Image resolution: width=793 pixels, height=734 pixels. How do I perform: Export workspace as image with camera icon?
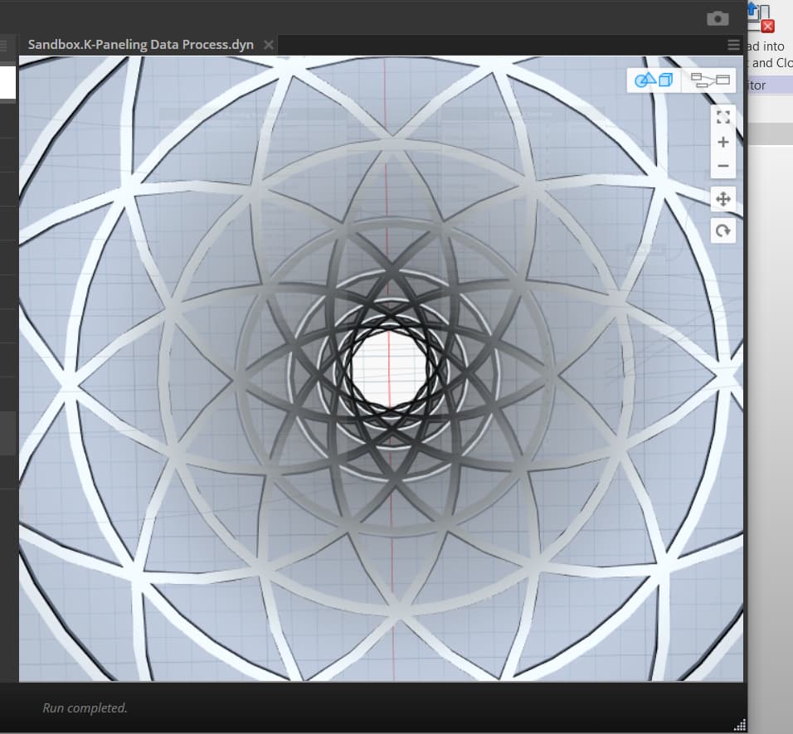(x=718, y=19)
